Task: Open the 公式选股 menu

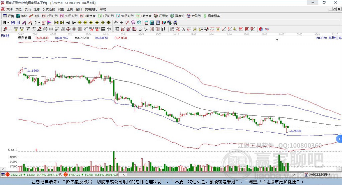Action: click(x=49, y=9)
